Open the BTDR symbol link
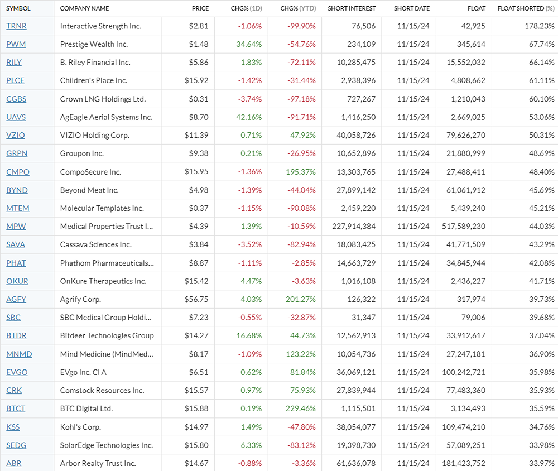 pyautogui.click(x=16, y=335)
